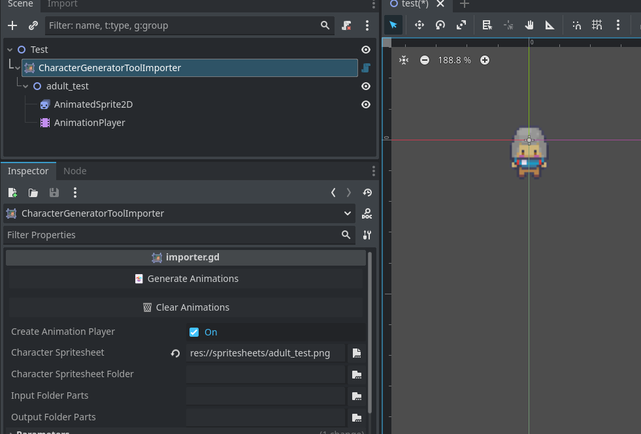Enable list selectable nodes tool
Viewport: 641px width, 434px height.
click(487, 25)
